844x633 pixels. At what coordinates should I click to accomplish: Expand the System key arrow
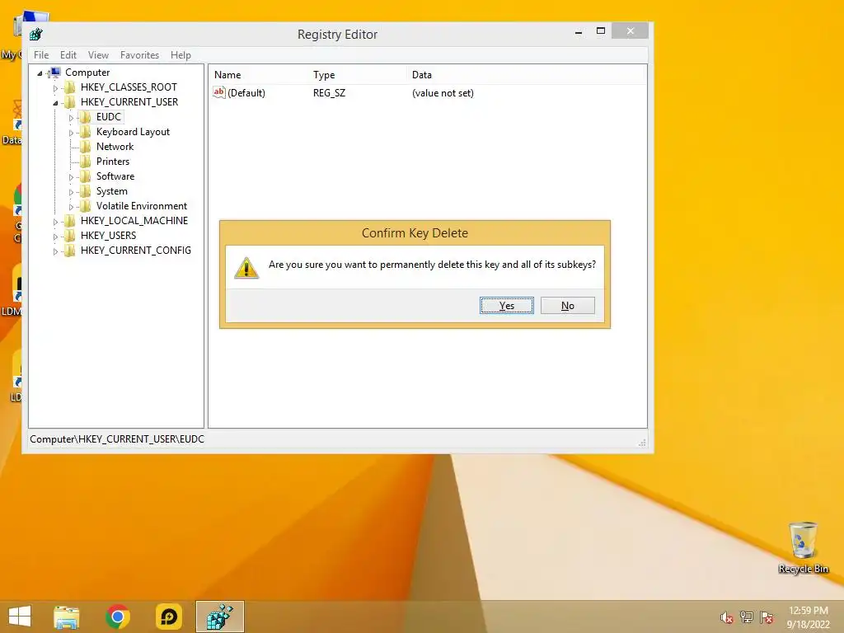click(71, 191)
